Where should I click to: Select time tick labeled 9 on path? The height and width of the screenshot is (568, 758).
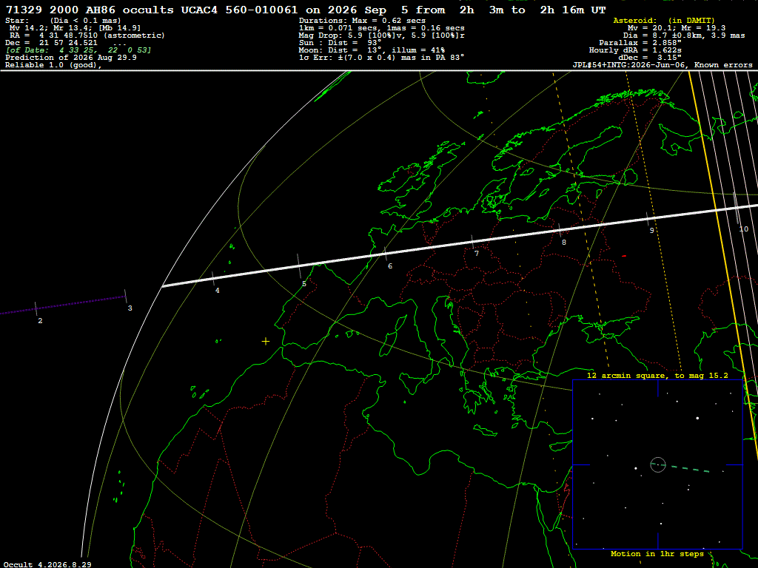point(647,218)
